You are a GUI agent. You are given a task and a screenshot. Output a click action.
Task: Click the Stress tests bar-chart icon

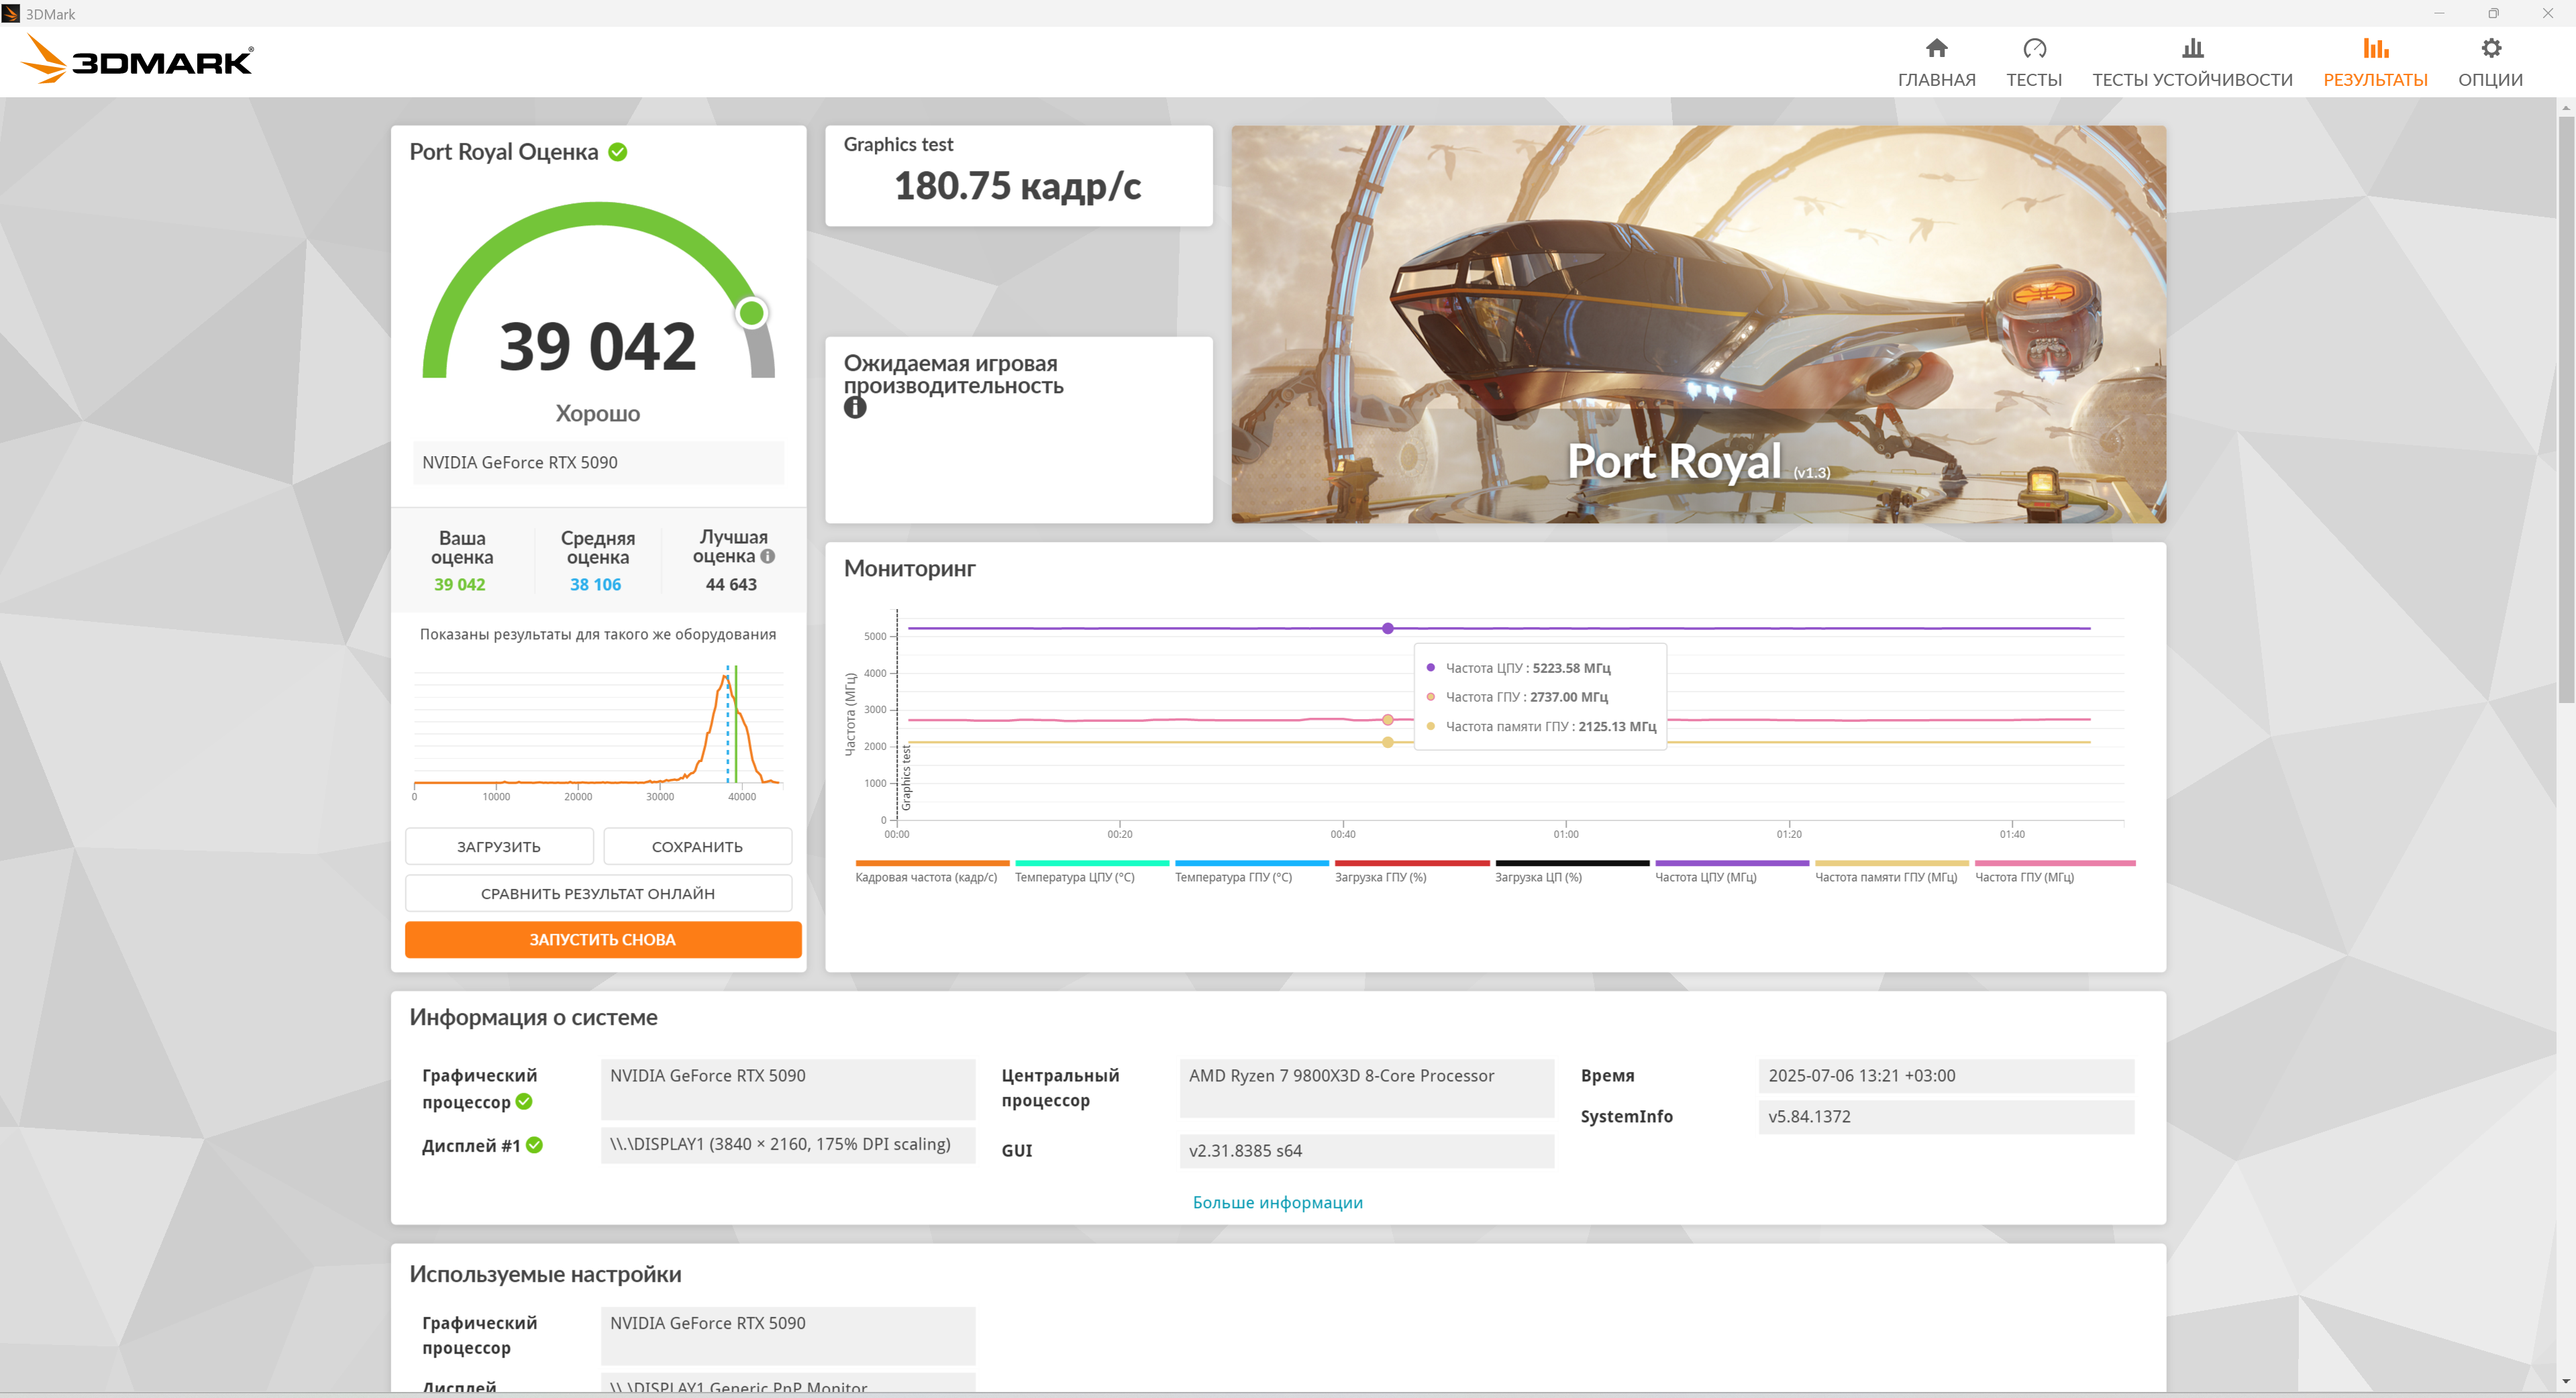2192,48
